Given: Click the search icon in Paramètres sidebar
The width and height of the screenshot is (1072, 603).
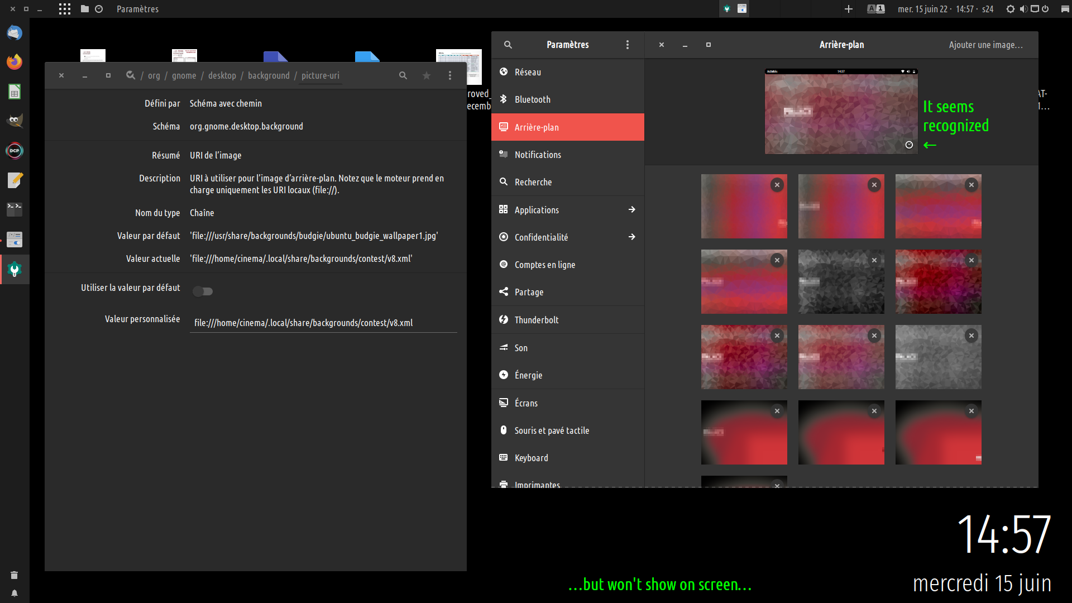Looking at the screenshot, I should click(x=508, y=45).
